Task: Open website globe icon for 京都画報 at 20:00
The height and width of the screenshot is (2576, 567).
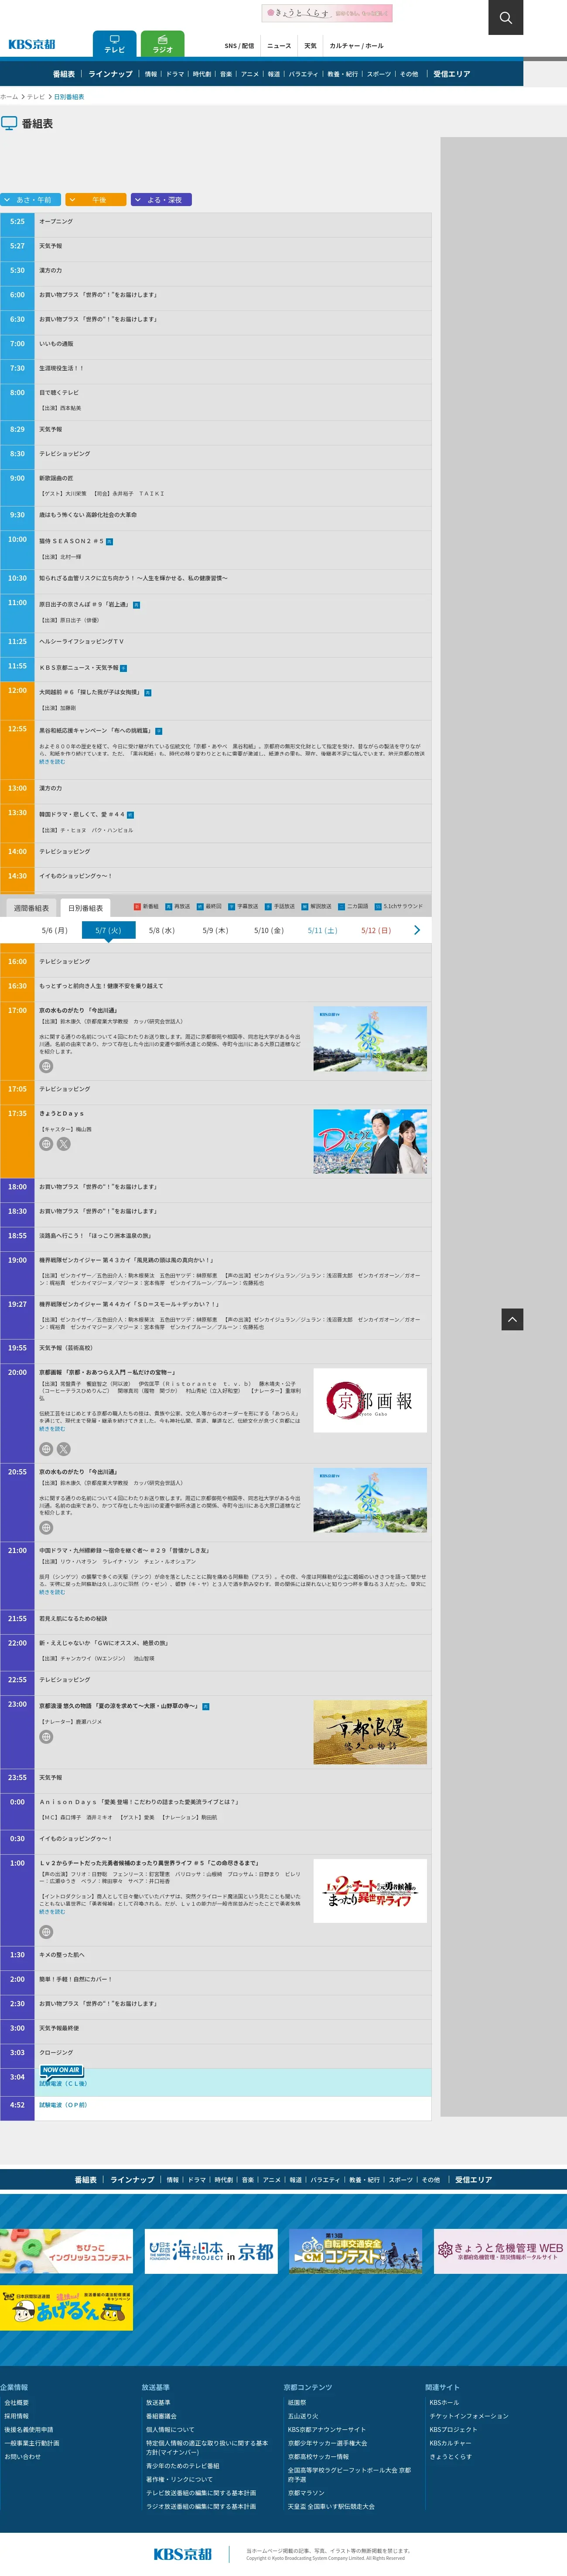Action: coord(46,1449)
